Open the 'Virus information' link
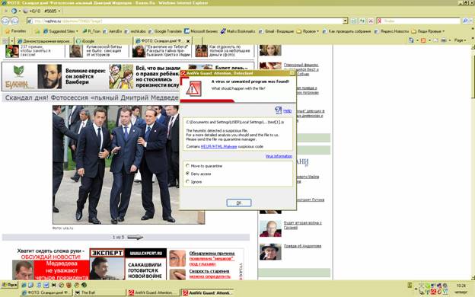The height and width of the screenshot is (297, 475). coord(279,156)
